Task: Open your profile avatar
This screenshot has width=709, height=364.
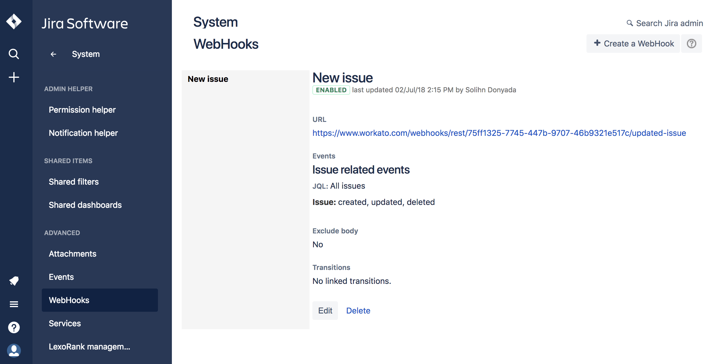Action: tap(14, 350)
